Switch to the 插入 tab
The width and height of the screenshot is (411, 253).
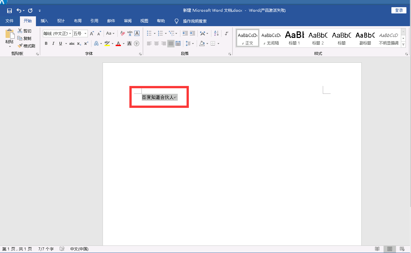click(44, 21)
